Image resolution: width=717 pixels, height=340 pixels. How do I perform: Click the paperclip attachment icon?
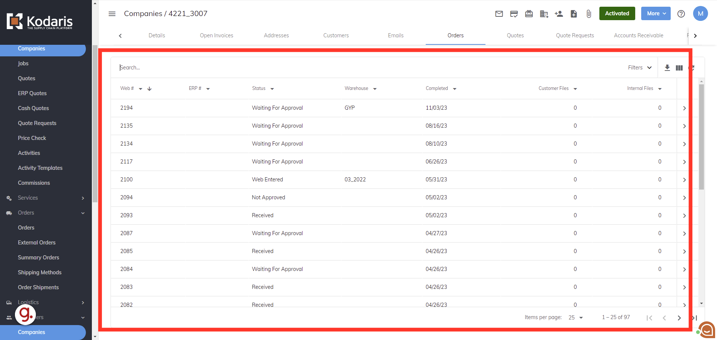(589, 14)
